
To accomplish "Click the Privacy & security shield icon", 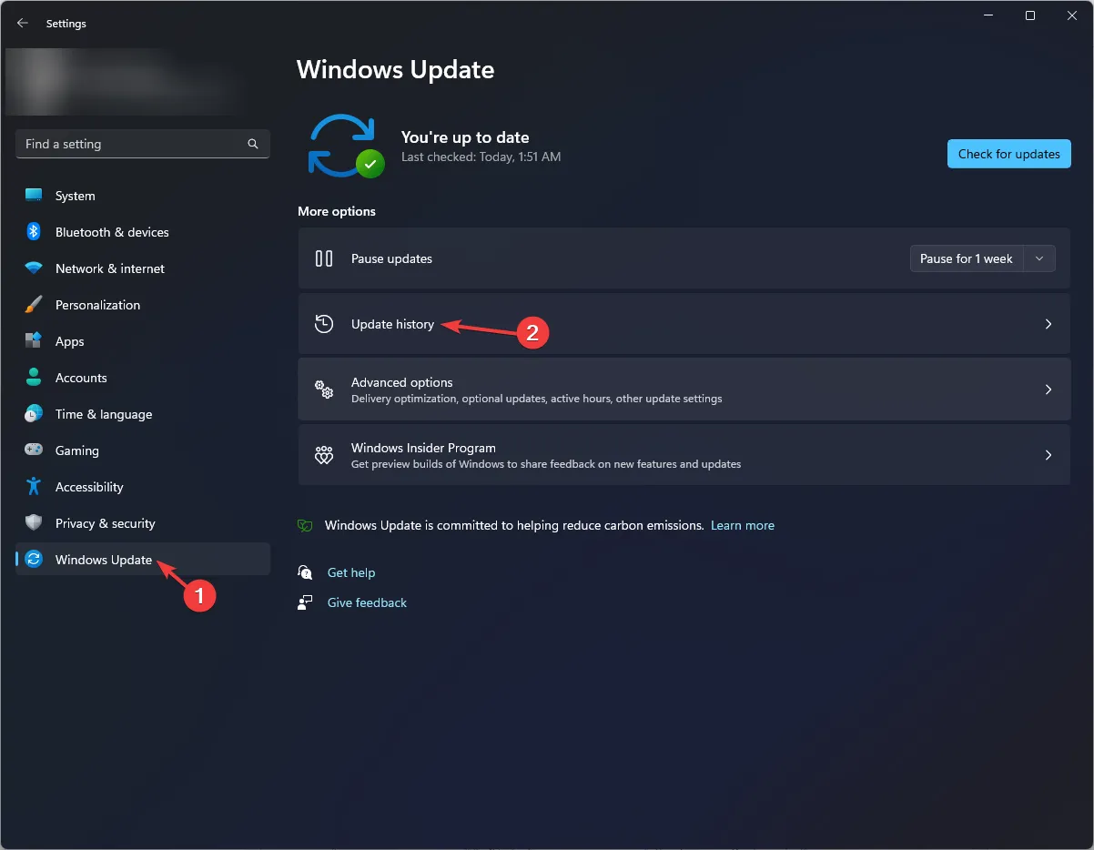I will tap(34, 523).
